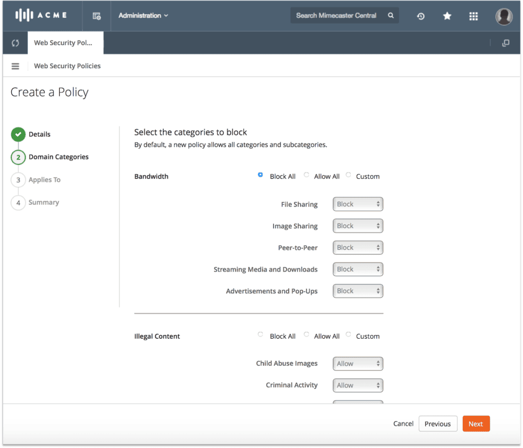Open Image Sharing dropdown
Screen dimensions: 523x448
[x=358, y=226]
